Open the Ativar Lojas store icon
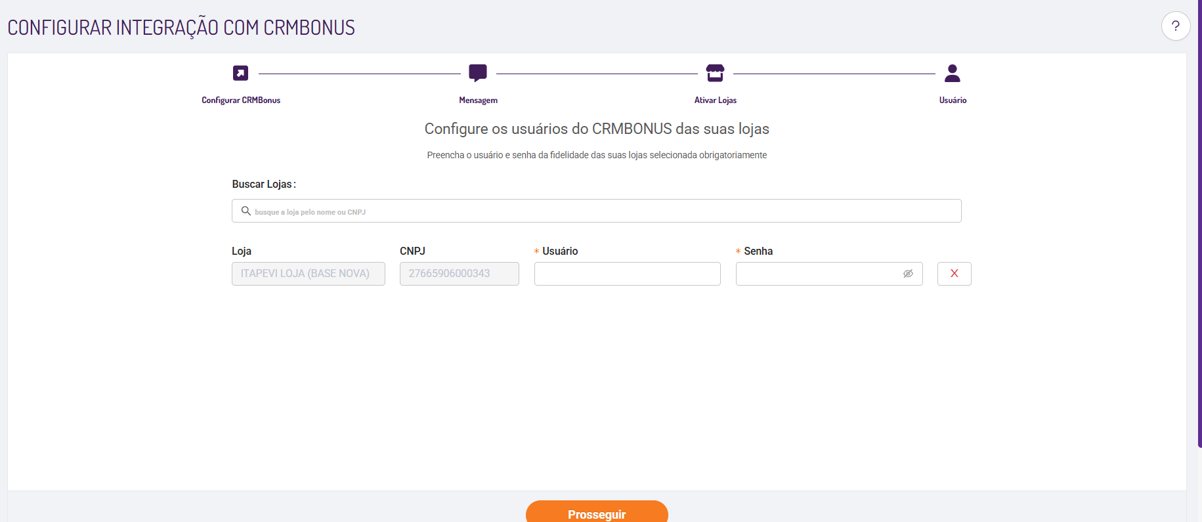Screen dimensions: 1202x522 click(715, 73)
